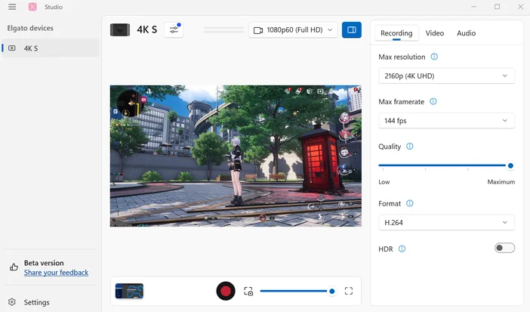Click the 4K S capture card image
Image resolution: width=530 pixels, height=312 pixels.
(120, 29)
